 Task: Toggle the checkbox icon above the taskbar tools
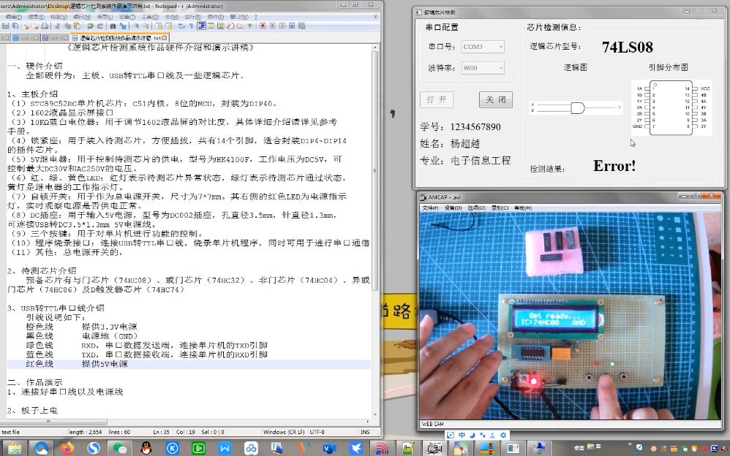[x=451, y=435]
